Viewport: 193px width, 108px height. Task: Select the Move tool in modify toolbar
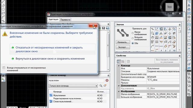point(189,17)
